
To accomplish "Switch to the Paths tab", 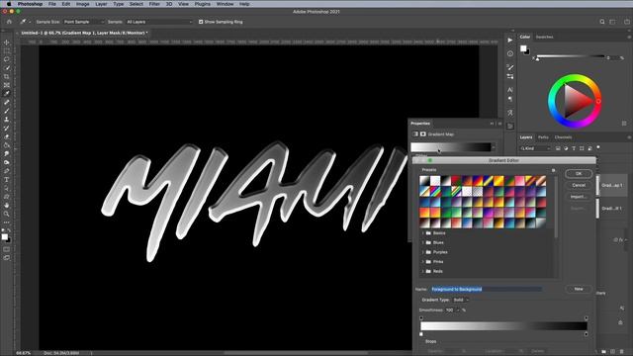I will point(543,137).
